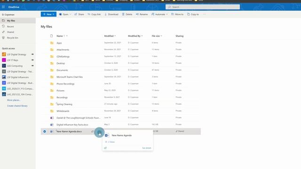Click See details in hover card
301x169 pixels.
pyautogui.click(x=147, y=148)
